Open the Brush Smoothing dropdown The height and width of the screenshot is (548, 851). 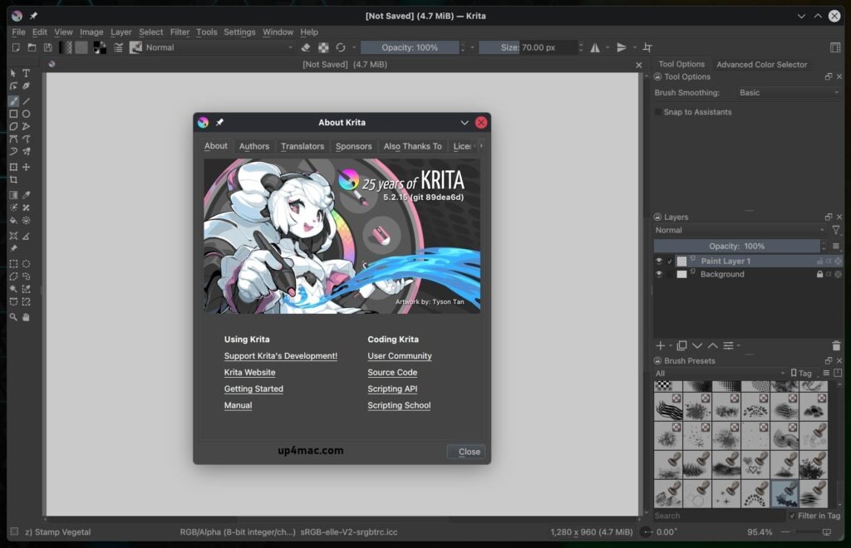click(x=785, y=92)
